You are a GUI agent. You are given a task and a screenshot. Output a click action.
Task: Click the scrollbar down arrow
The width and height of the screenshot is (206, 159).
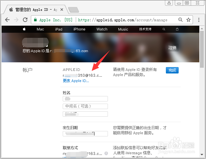(x=202, y=155)
